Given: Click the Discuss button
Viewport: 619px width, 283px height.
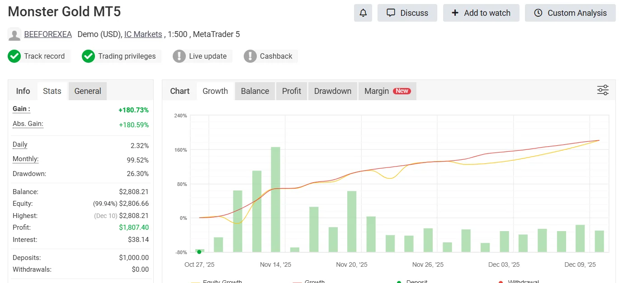Looking at the screenshot, I should click(x=407, y=13).
